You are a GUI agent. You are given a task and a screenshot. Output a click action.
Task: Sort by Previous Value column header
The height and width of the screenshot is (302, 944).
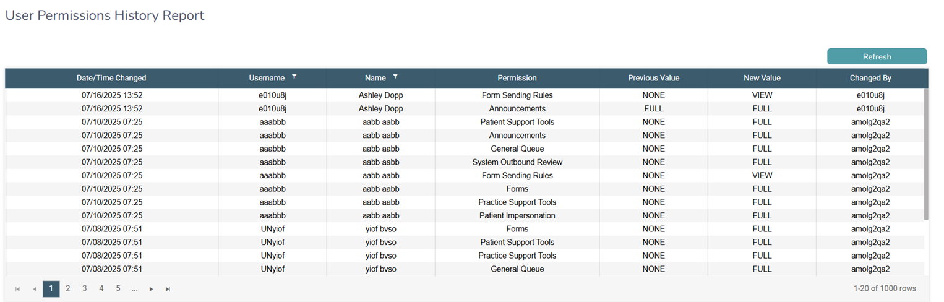tap(653, 78)
